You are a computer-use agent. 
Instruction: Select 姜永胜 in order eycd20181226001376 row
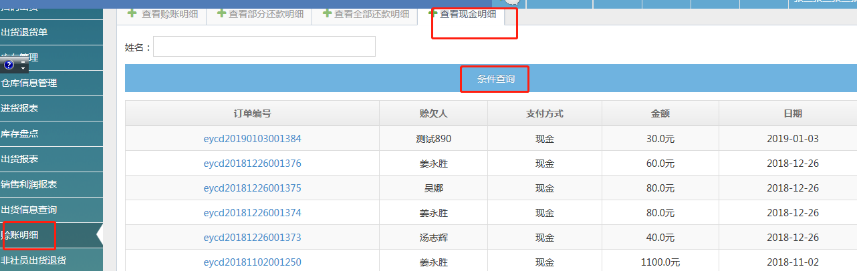coord(433,164)
